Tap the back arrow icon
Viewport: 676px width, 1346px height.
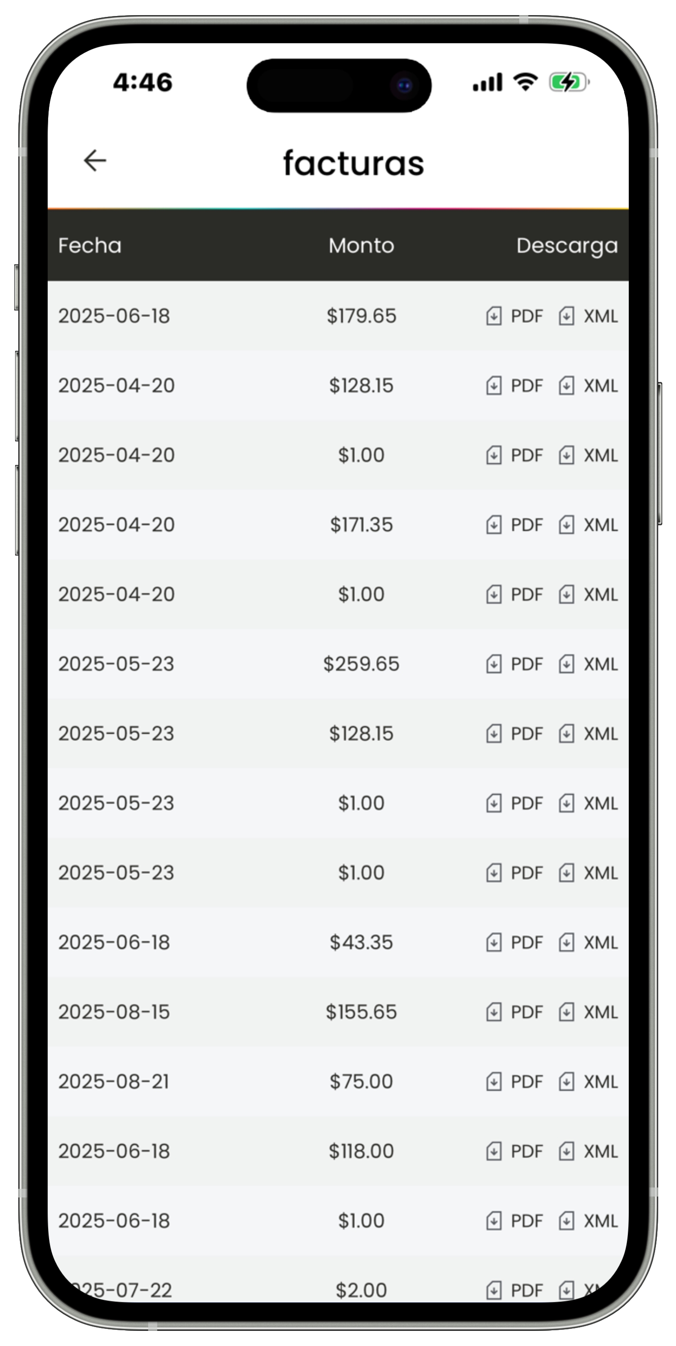tap(95, 160)
